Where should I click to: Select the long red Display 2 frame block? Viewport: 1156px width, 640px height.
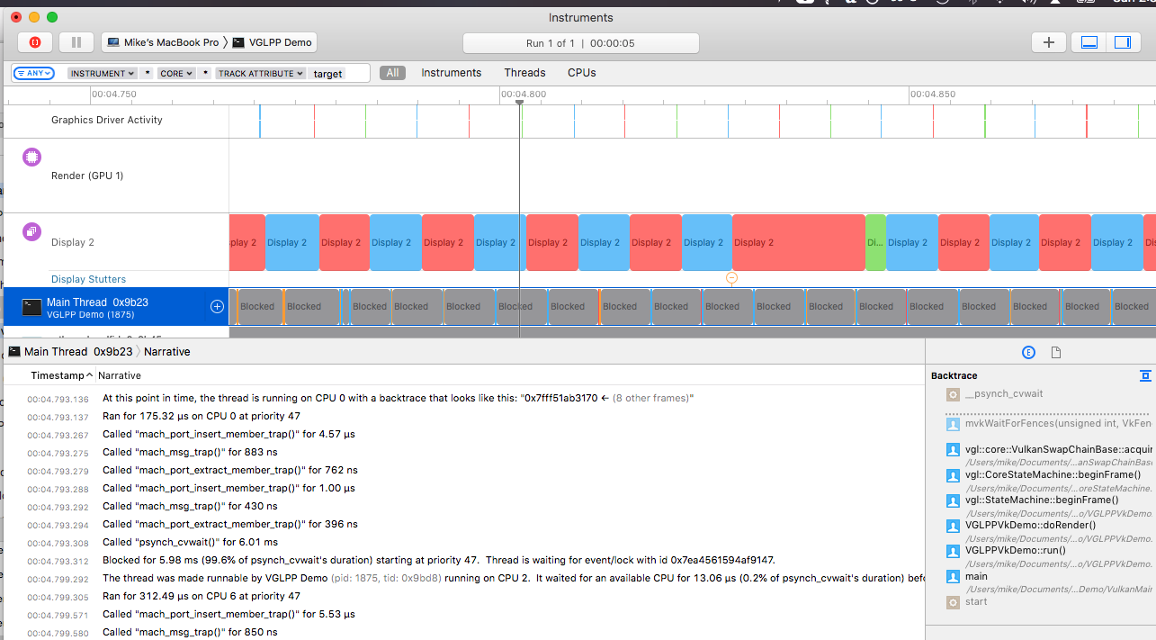(798, 242)
